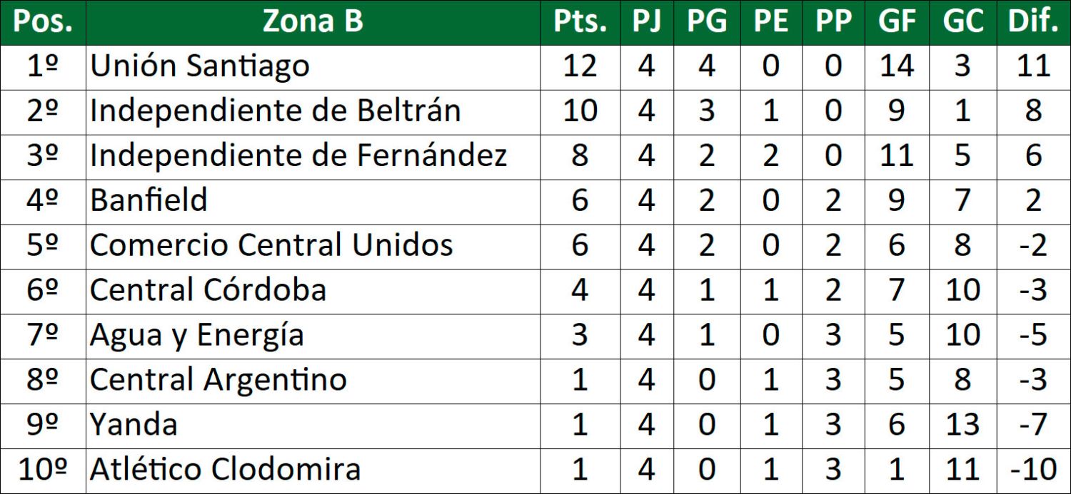
Task: Select the GC column header
Action: coord(962,22)
